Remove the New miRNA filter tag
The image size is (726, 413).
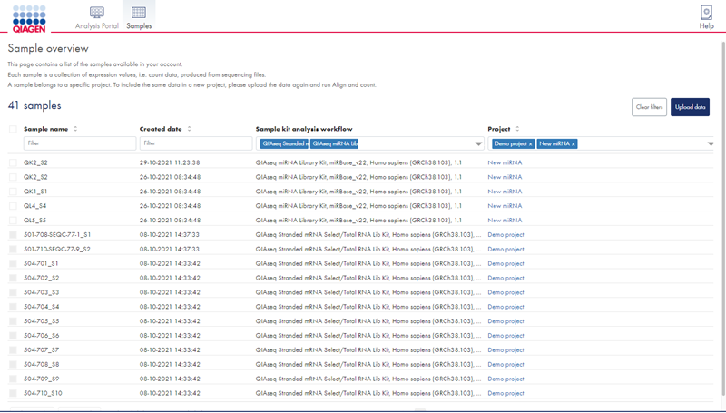[574, 144]
